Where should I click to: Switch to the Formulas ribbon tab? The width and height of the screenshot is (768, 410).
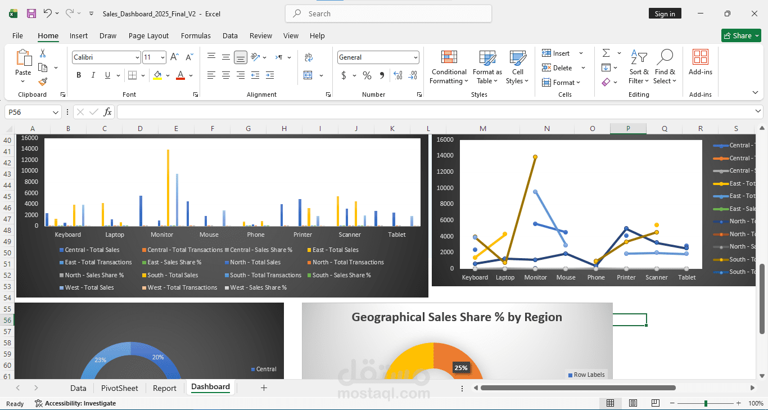point(196,35)
